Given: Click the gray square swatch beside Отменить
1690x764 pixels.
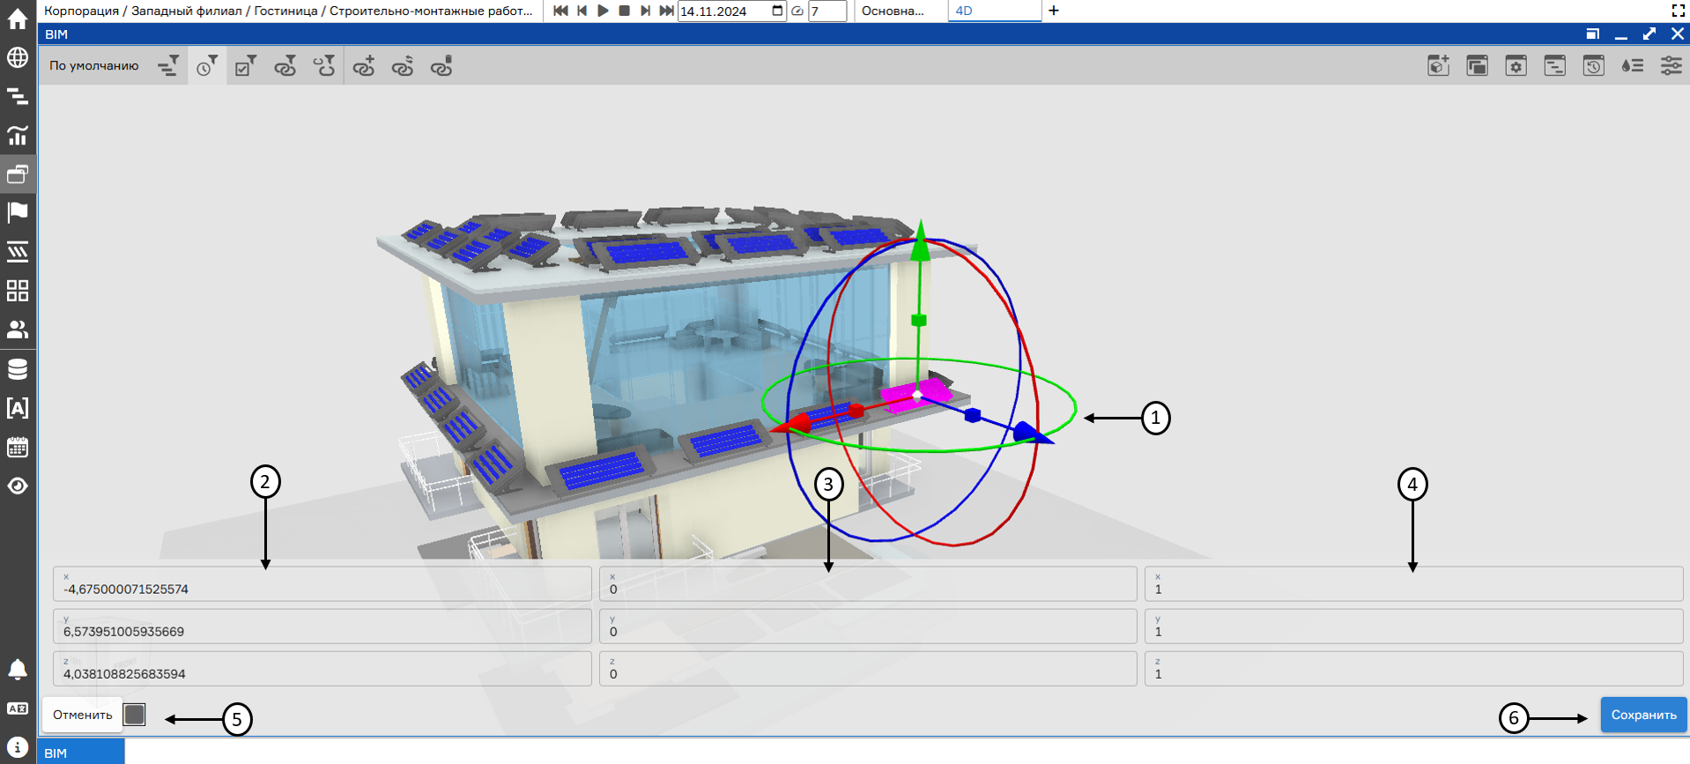Looking at the screenshot, I should (135, 715).
